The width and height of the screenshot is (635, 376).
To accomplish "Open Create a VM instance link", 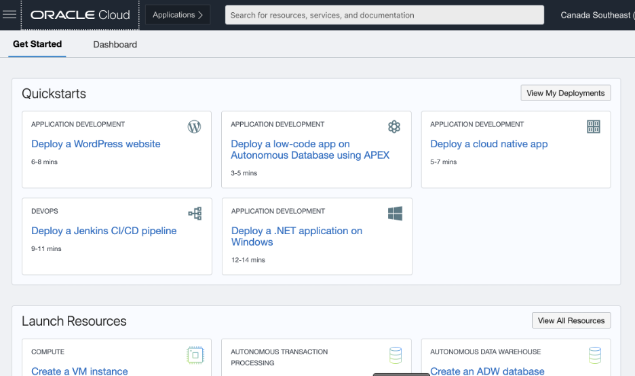I will click(79, 371).
